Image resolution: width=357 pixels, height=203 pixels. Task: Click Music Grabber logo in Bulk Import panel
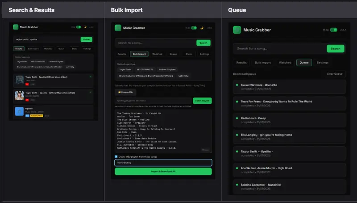click(x=118, y=28)
